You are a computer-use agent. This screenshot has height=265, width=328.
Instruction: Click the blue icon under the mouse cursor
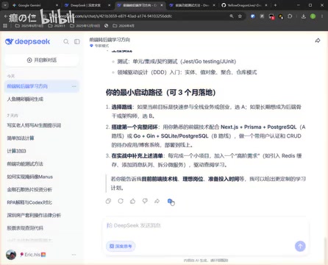pos(170,201)
